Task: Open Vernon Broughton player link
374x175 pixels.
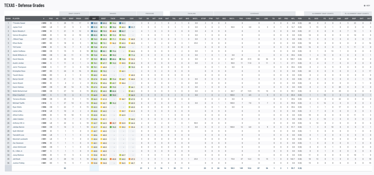Action: (19, 35)
